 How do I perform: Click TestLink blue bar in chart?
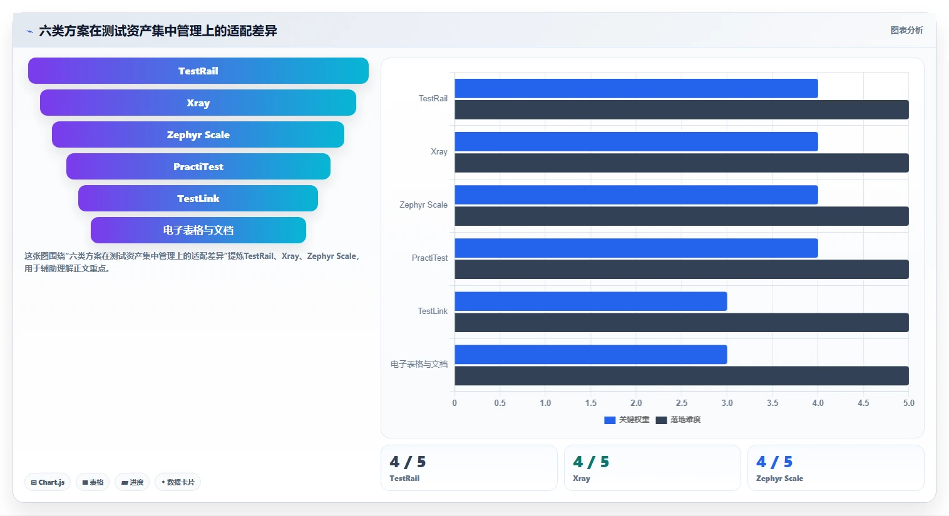(591, 301)
